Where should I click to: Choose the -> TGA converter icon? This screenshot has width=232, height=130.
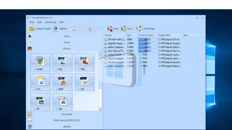click(62, 102)
